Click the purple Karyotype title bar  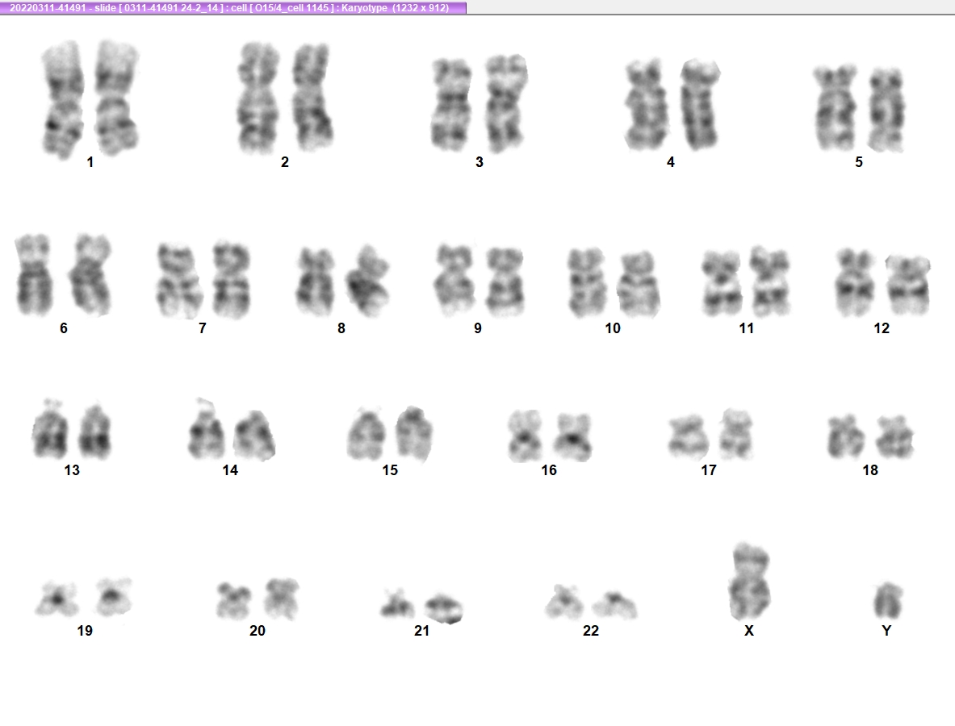pos(233,8)
